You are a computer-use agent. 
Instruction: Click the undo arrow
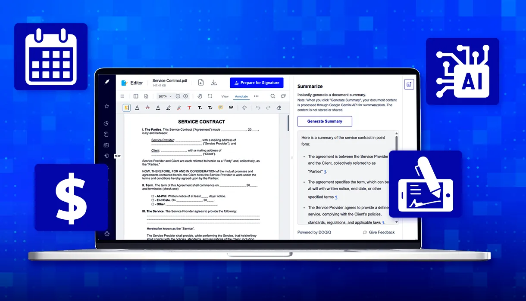click(258, 108)
